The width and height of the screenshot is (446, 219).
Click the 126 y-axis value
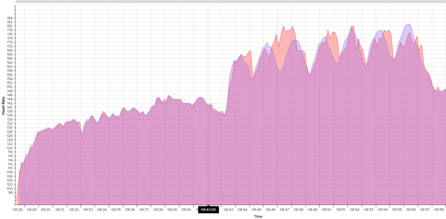(11, 136)
